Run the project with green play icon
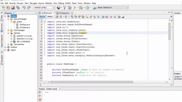The height and width of the screenshot is (102, 182). pos(75,8)
